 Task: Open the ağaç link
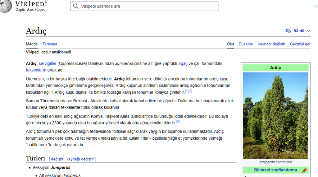[183, 63]
